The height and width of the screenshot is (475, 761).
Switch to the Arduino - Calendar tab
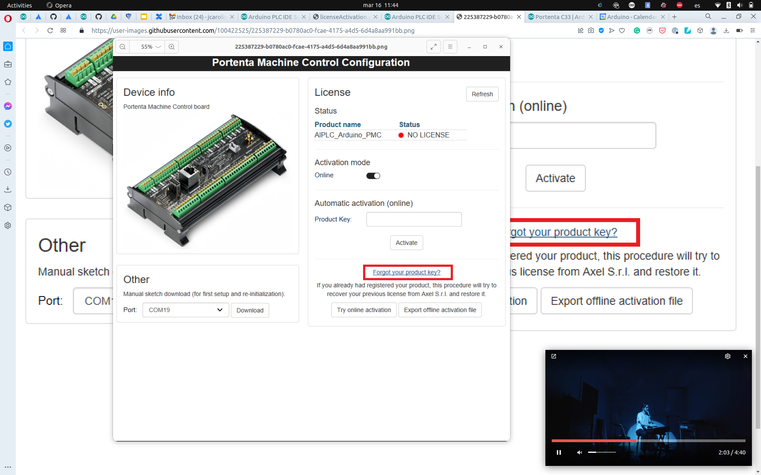632,17
